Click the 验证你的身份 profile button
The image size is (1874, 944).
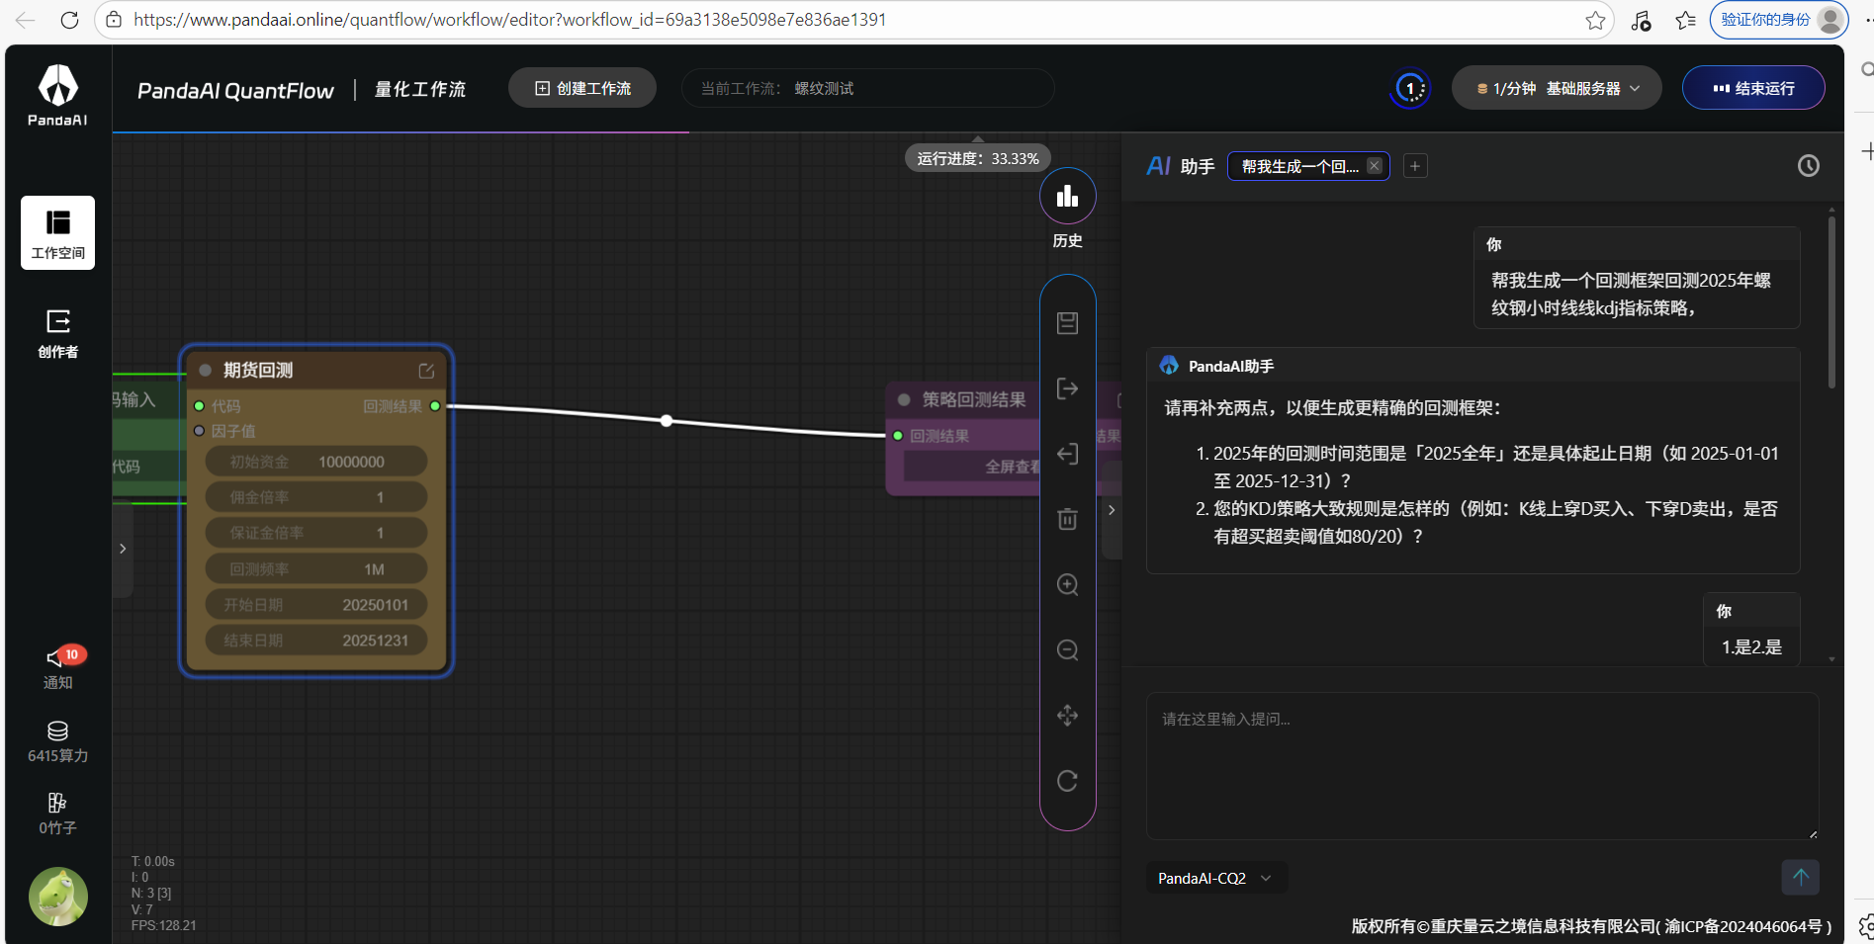tap(1778, 20)
